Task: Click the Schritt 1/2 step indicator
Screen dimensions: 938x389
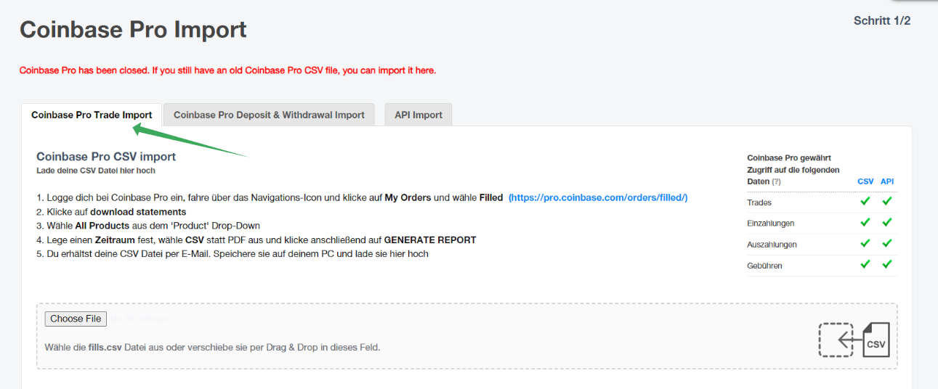Action: click(x=882, y=20)
